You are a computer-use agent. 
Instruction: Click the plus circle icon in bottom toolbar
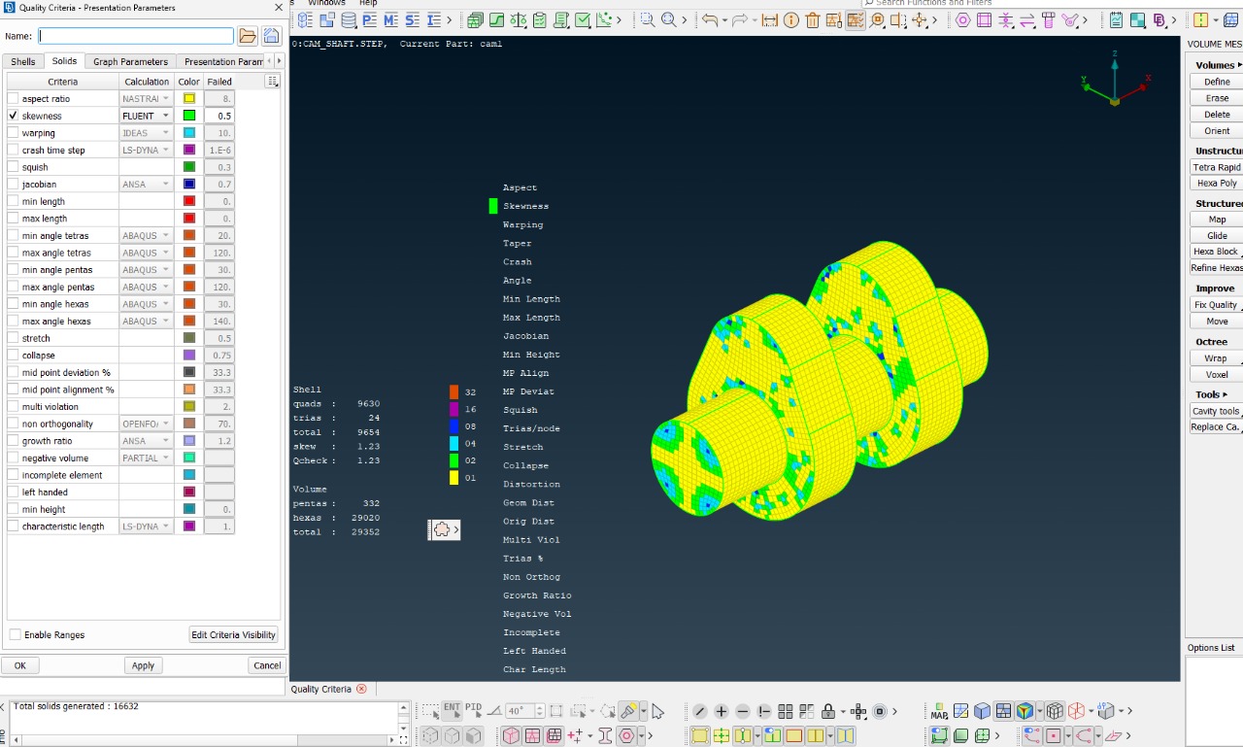[722, 711]
